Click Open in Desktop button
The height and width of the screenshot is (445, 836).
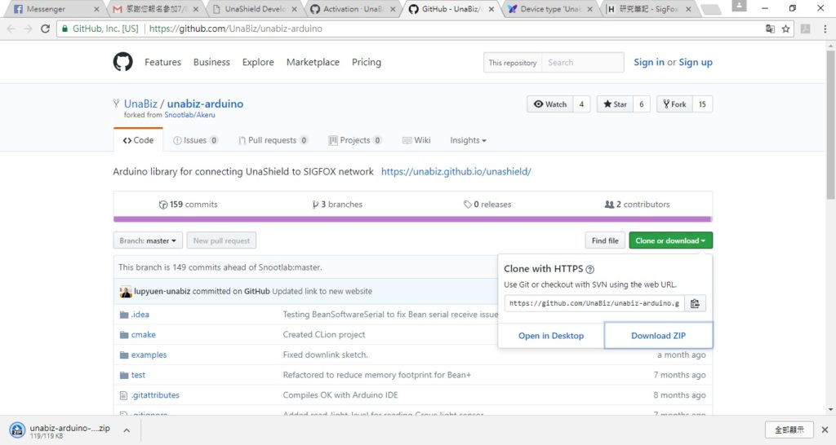[551, 335]
